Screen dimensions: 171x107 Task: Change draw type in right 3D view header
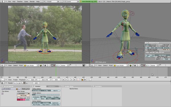click(x=131, y=65)
